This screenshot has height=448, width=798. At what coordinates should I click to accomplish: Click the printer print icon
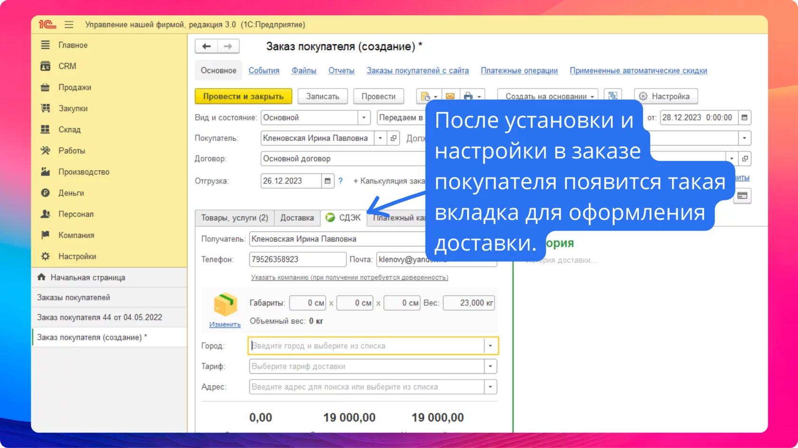tap(468, 96)
